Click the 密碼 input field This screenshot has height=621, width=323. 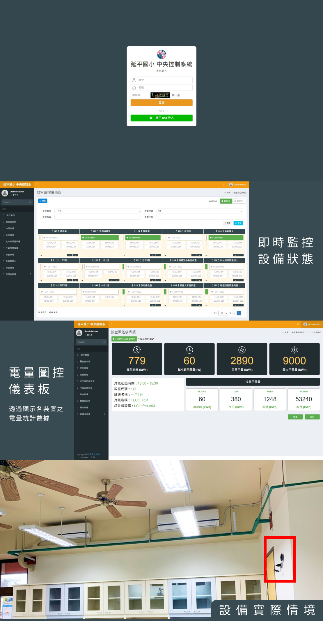tap(161, 88)
